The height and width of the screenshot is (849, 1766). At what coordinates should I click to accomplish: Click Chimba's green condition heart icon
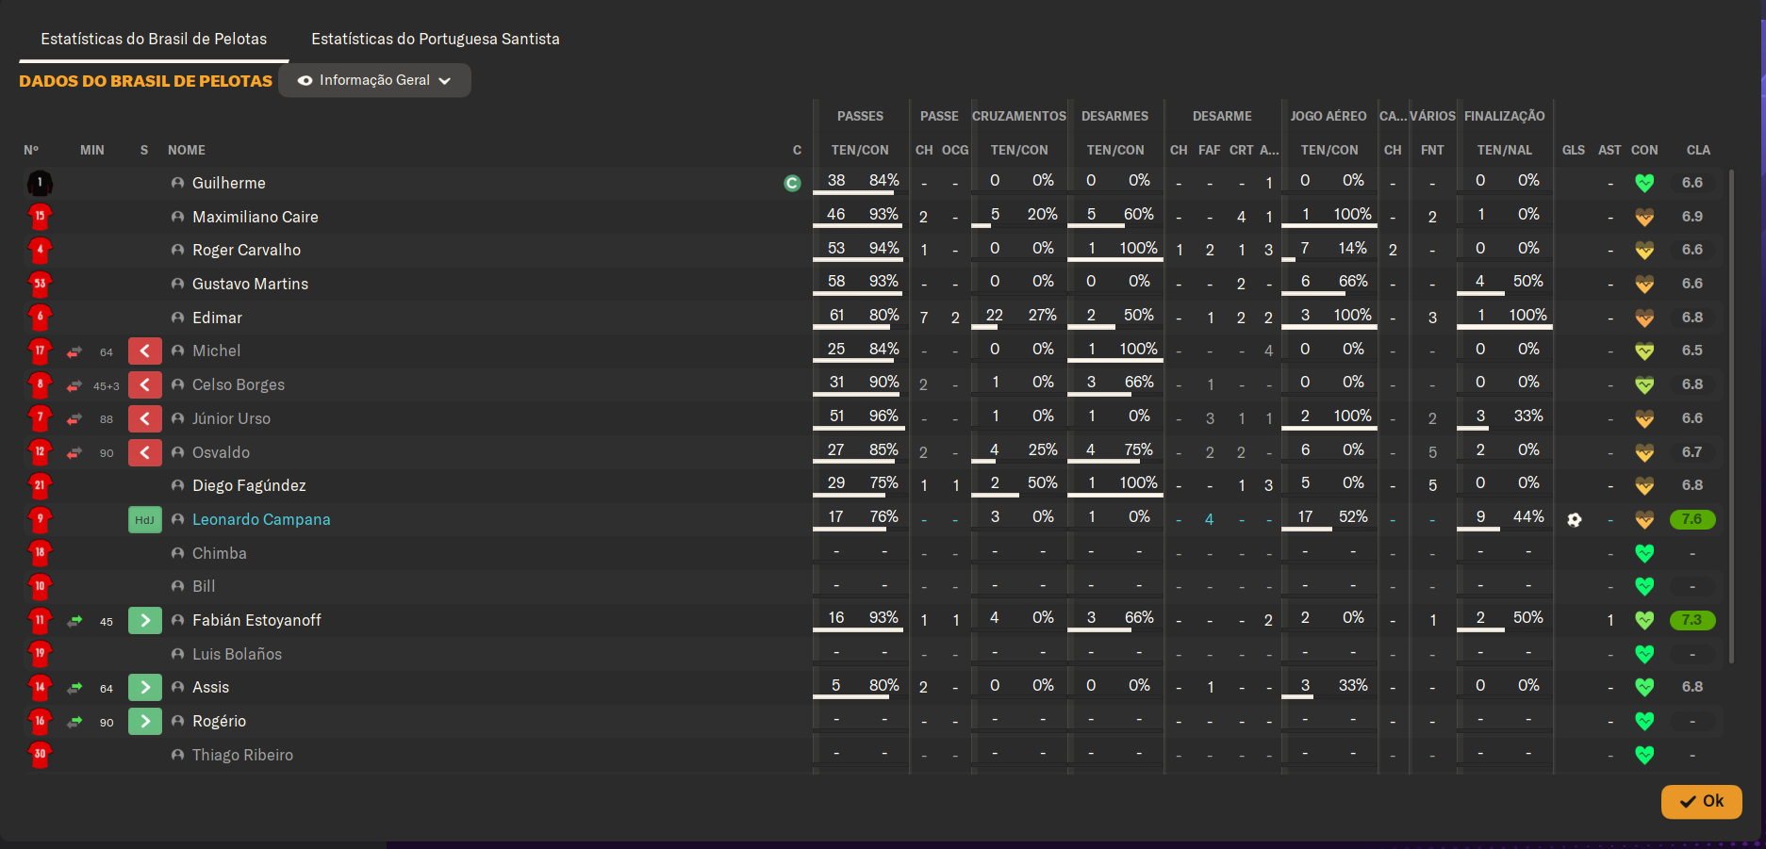click(x=1644, y=553)
